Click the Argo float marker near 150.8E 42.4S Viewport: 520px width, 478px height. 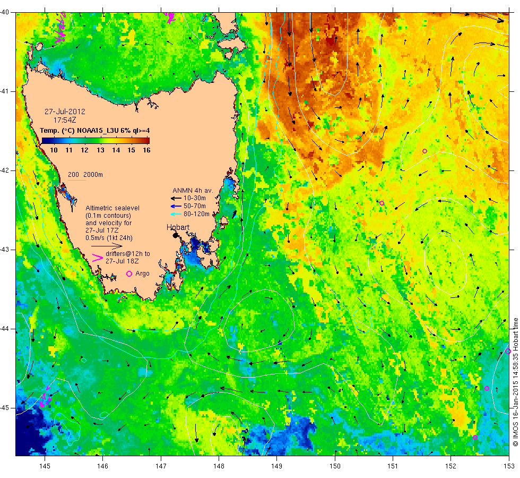pyautogui.click(x=382, y=203)
